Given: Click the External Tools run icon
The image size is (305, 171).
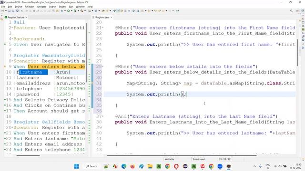Looking at the screenshot, I should pos(82,11).
